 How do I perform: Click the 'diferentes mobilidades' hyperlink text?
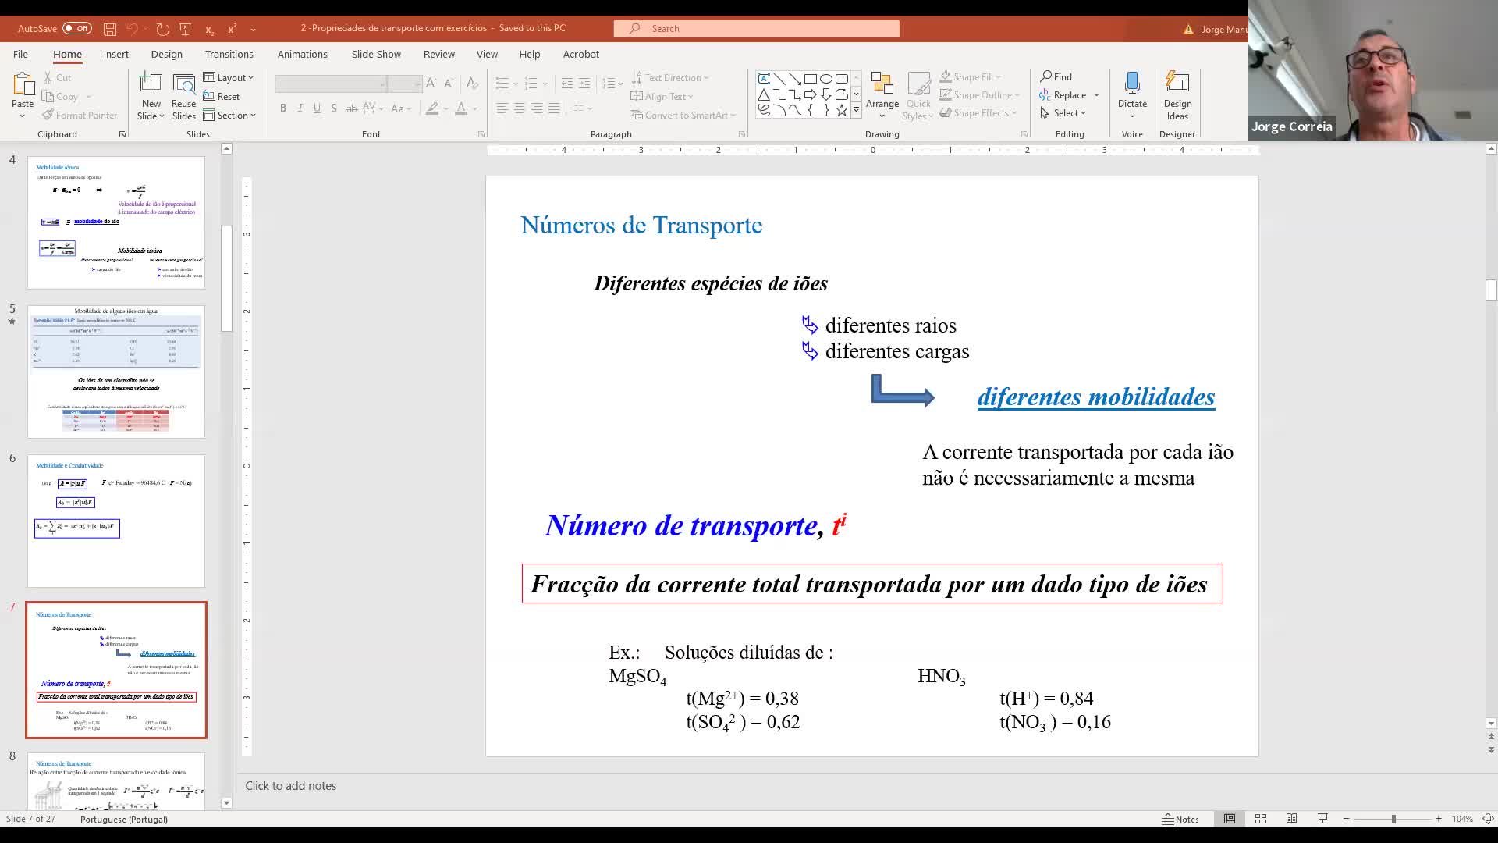click(x=1095, y=397)
